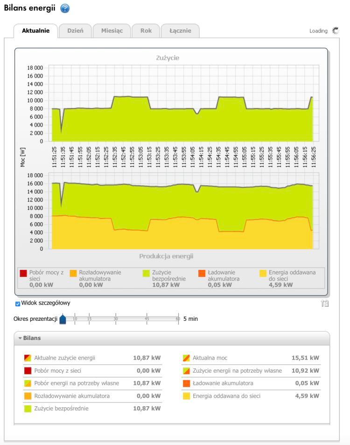Click the Energia oddawana do sieci legend icon

click(263, 273)
